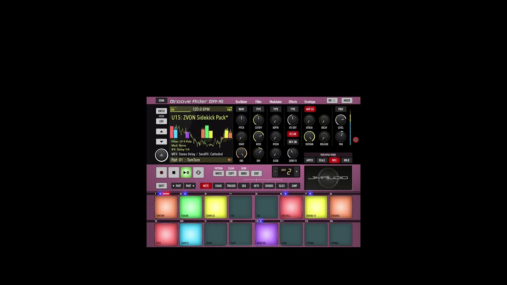
Task: Click the round navigation arrow dial
Action: pyautogui.click(x=161, y=155)
